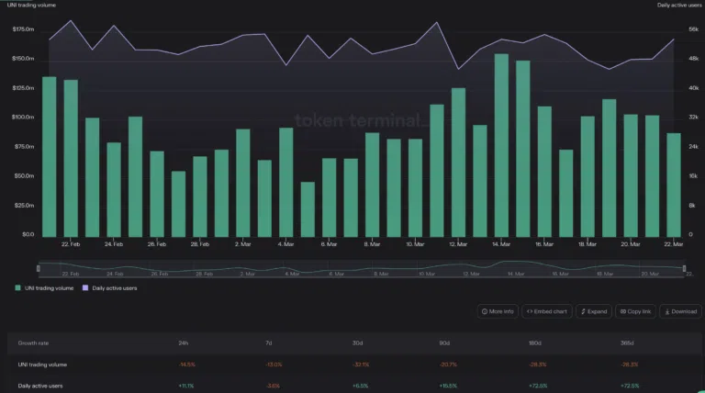Click the green UNI trading volume swatch
This screenshot has height=393, width=705.
tap(18, 288)
